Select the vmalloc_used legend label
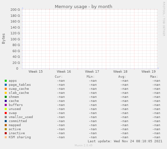 [x=21, y=117]
